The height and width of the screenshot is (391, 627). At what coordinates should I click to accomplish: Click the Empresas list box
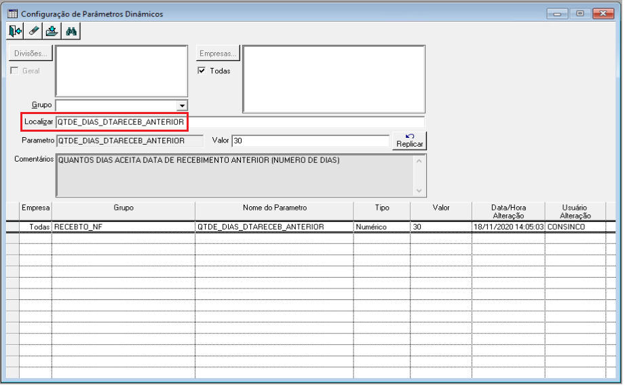coord(334,79)
